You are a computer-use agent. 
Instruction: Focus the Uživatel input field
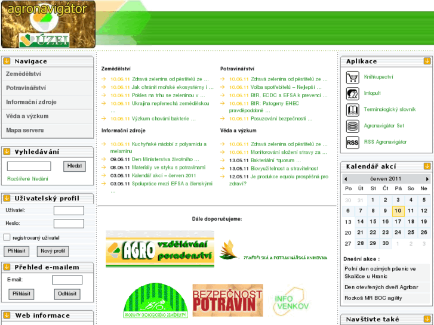(x=69, y=211)
